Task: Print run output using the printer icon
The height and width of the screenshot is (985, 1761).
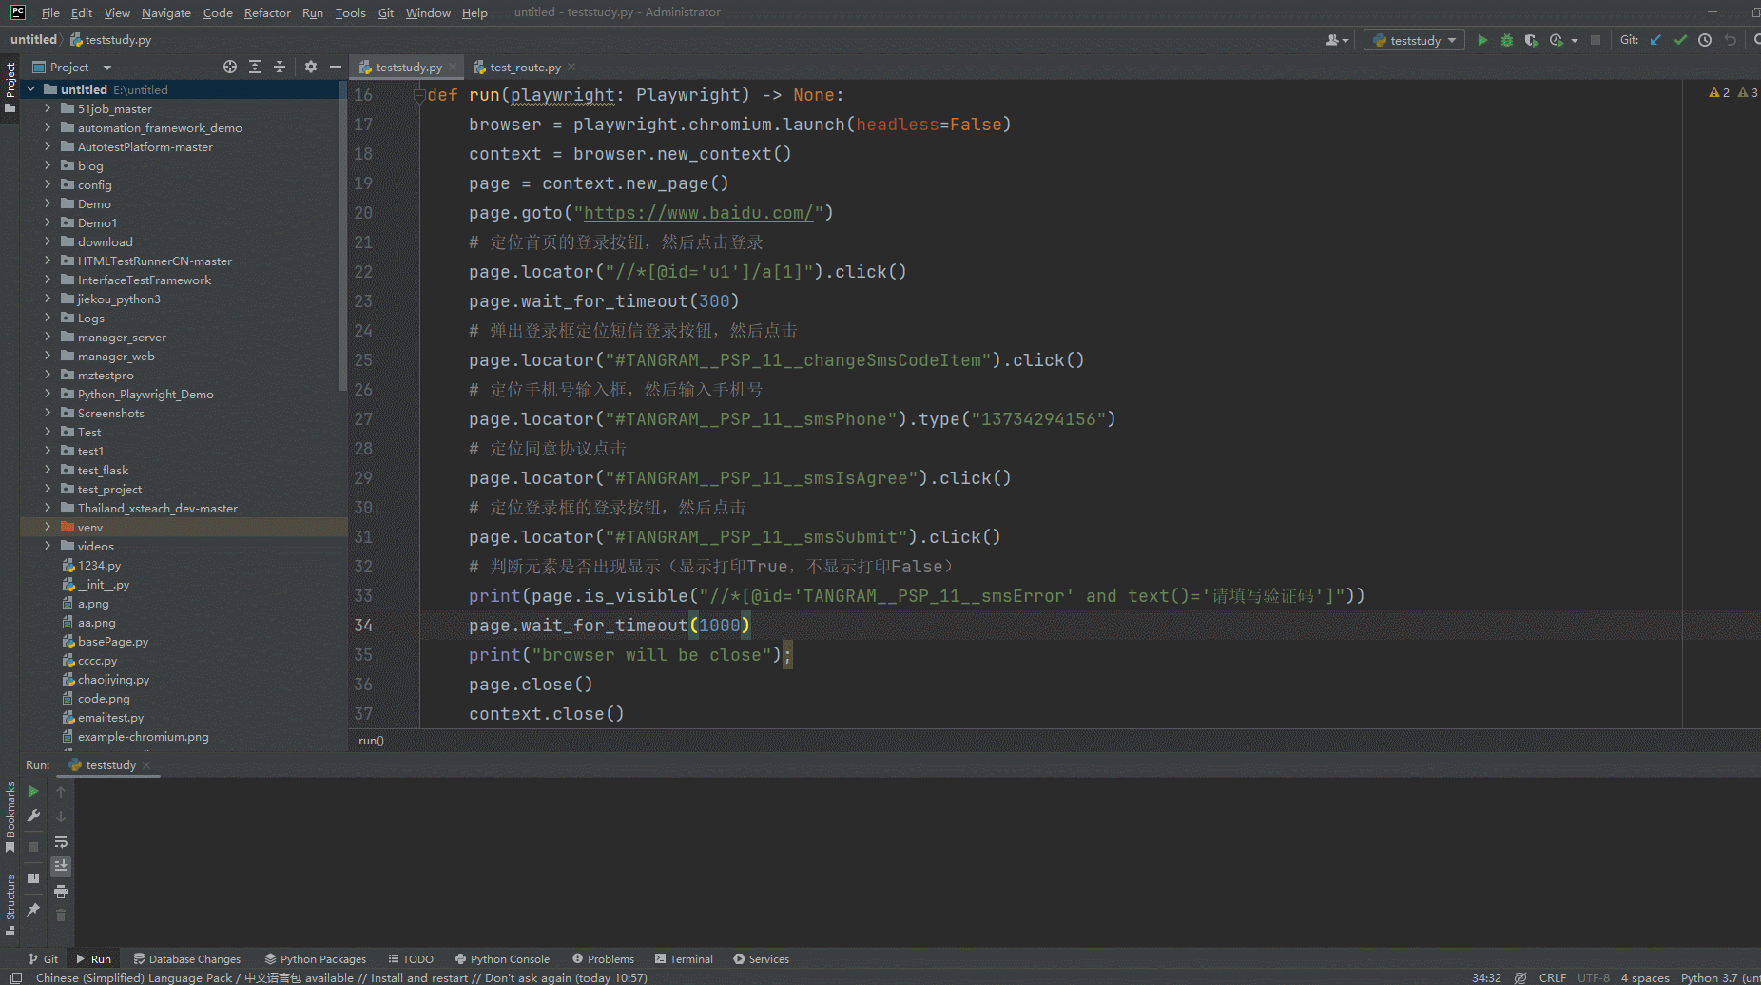Action: [x=61, y=891]
